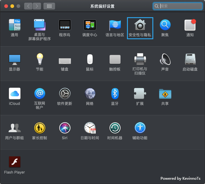Click the magnifier icon in search field
Screen dimensions: 205x184
pyautogui.click(x=156, y=6)
